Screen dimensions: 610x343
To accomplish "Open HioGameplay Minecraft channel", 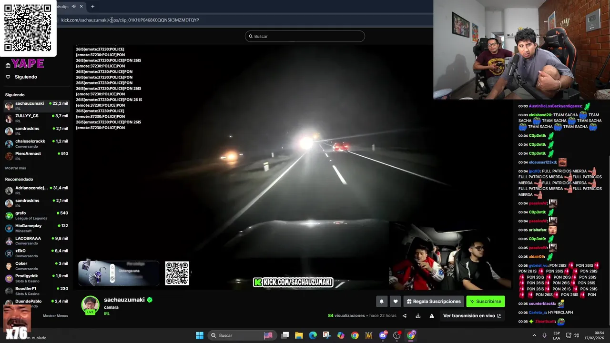I will point(37,228).
